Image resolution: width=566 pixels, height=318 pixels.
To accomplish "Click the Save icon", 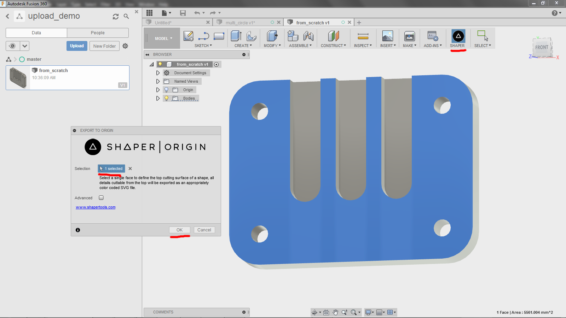I will click(x=183, y=13).
